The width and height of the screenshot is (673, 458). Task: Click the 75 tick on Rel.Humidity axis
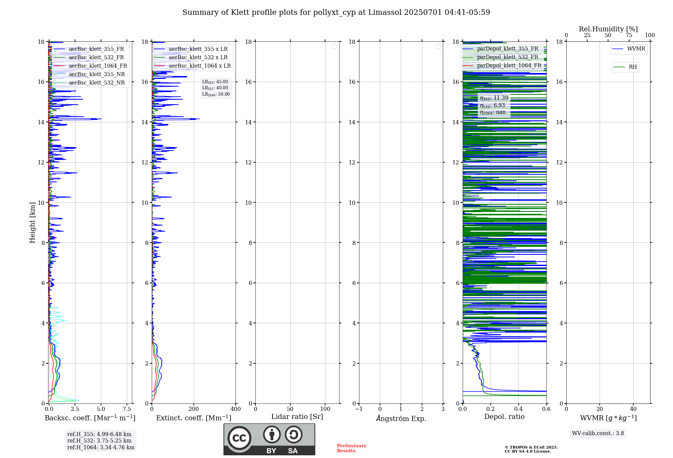point(629,35)
